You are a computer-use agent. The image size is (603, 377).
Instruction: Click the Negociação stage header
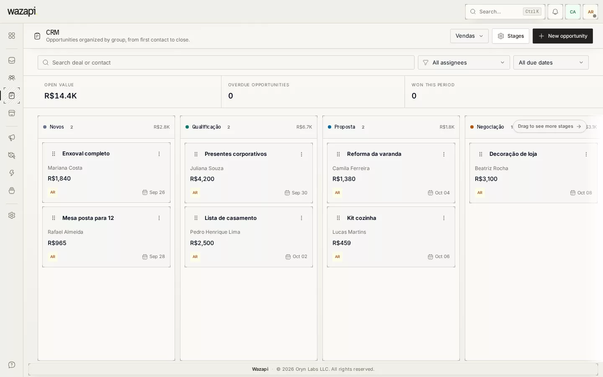point(490,127)
